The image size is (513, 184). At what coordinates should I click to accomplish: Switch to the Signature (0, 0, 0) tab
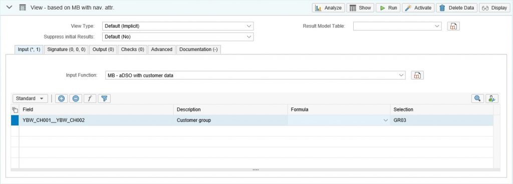click(x=66, y=49)
